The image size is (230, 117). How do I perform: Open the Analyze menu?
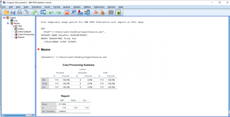(x=67, y=7)
